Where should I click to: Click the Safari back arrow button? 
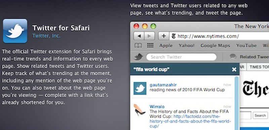click(139, 36)
